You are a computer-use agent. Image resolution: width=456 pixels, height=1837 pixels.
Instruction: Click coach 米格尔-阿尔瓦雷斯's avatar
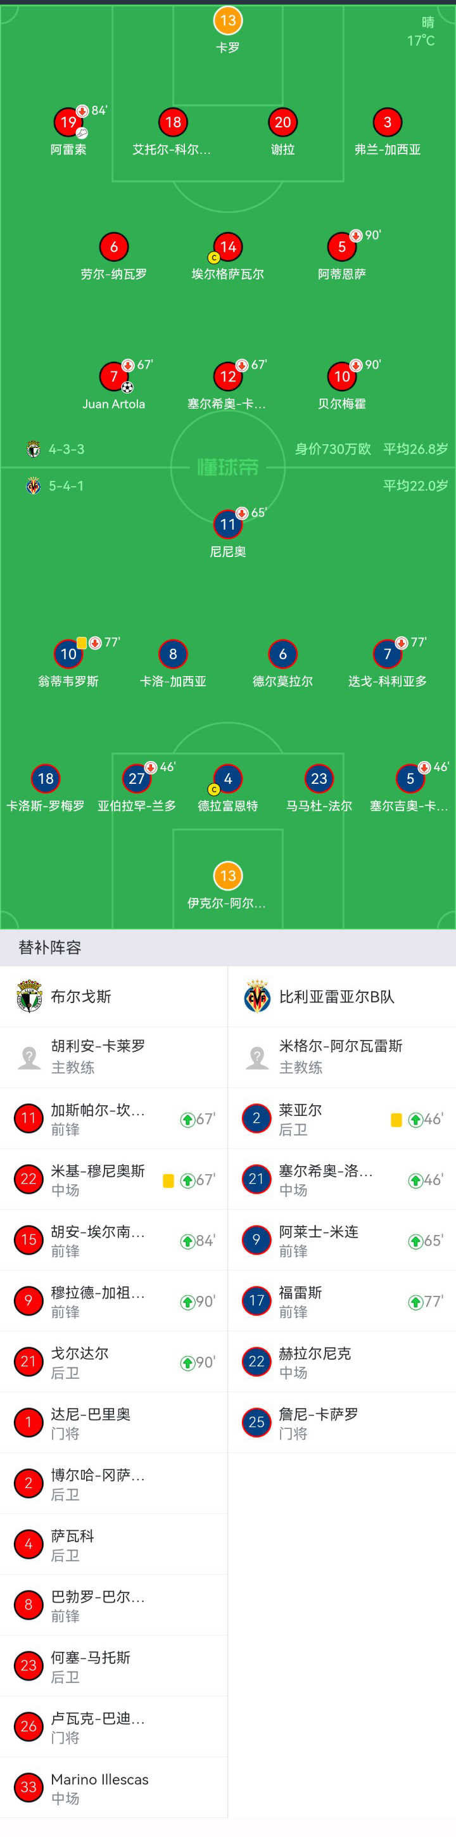coord(257,1057)
